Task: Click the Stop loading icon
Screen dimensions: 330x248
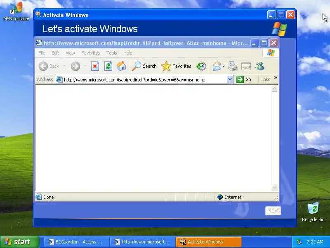Action: click(x=95, y=66)
